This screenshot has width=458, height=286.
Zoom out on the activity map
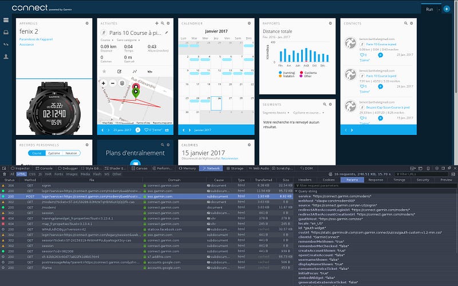tap(113, 83)
